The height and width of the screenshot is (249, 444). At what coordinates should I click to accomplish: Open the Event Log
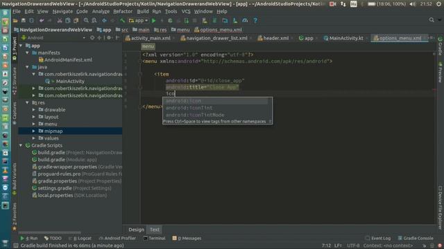click(378, 238)
